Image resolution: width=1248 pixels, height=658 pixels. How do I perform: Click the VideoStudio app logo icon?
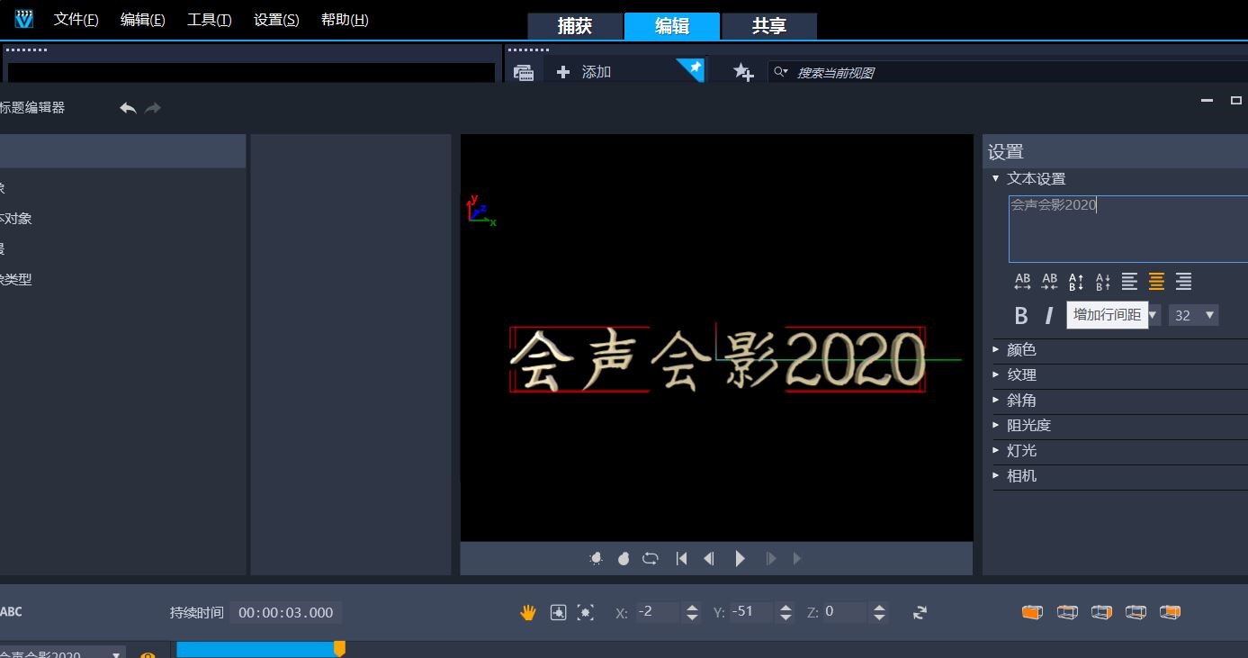pos(24,19)
